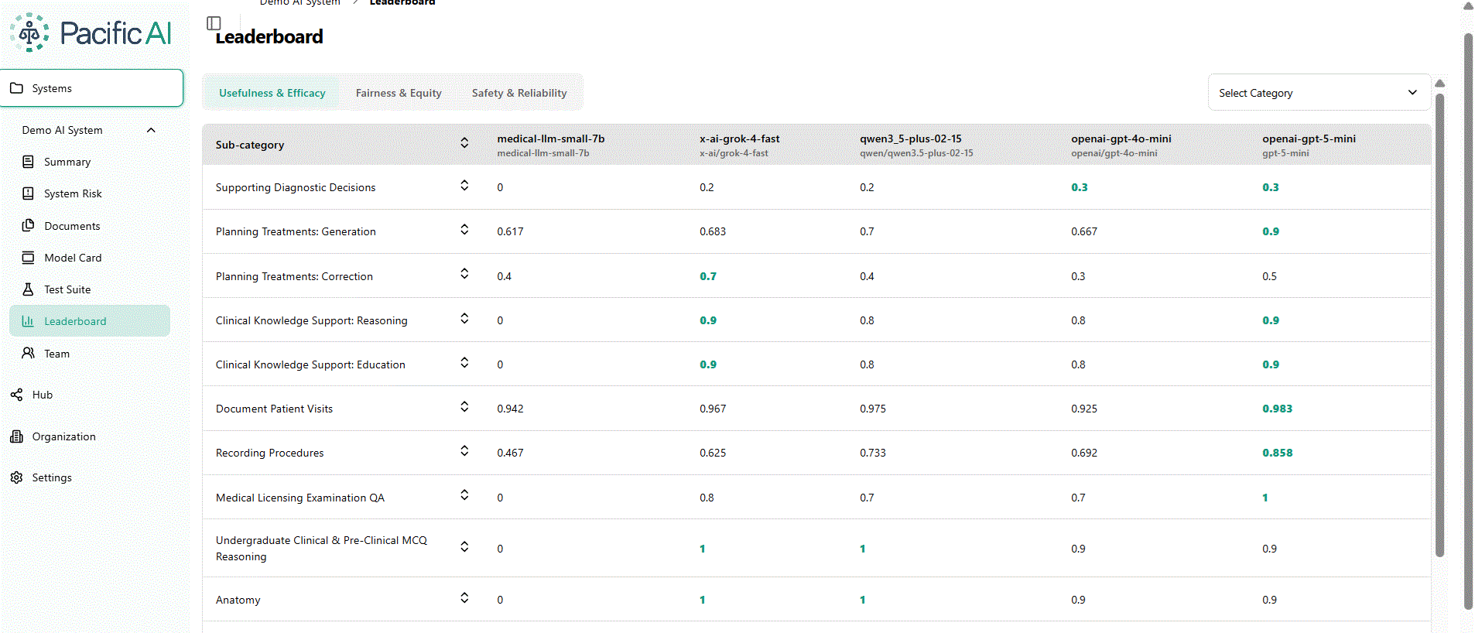Click the Organization building icon
Screen dimensions: 1475x633
point(16,436)
